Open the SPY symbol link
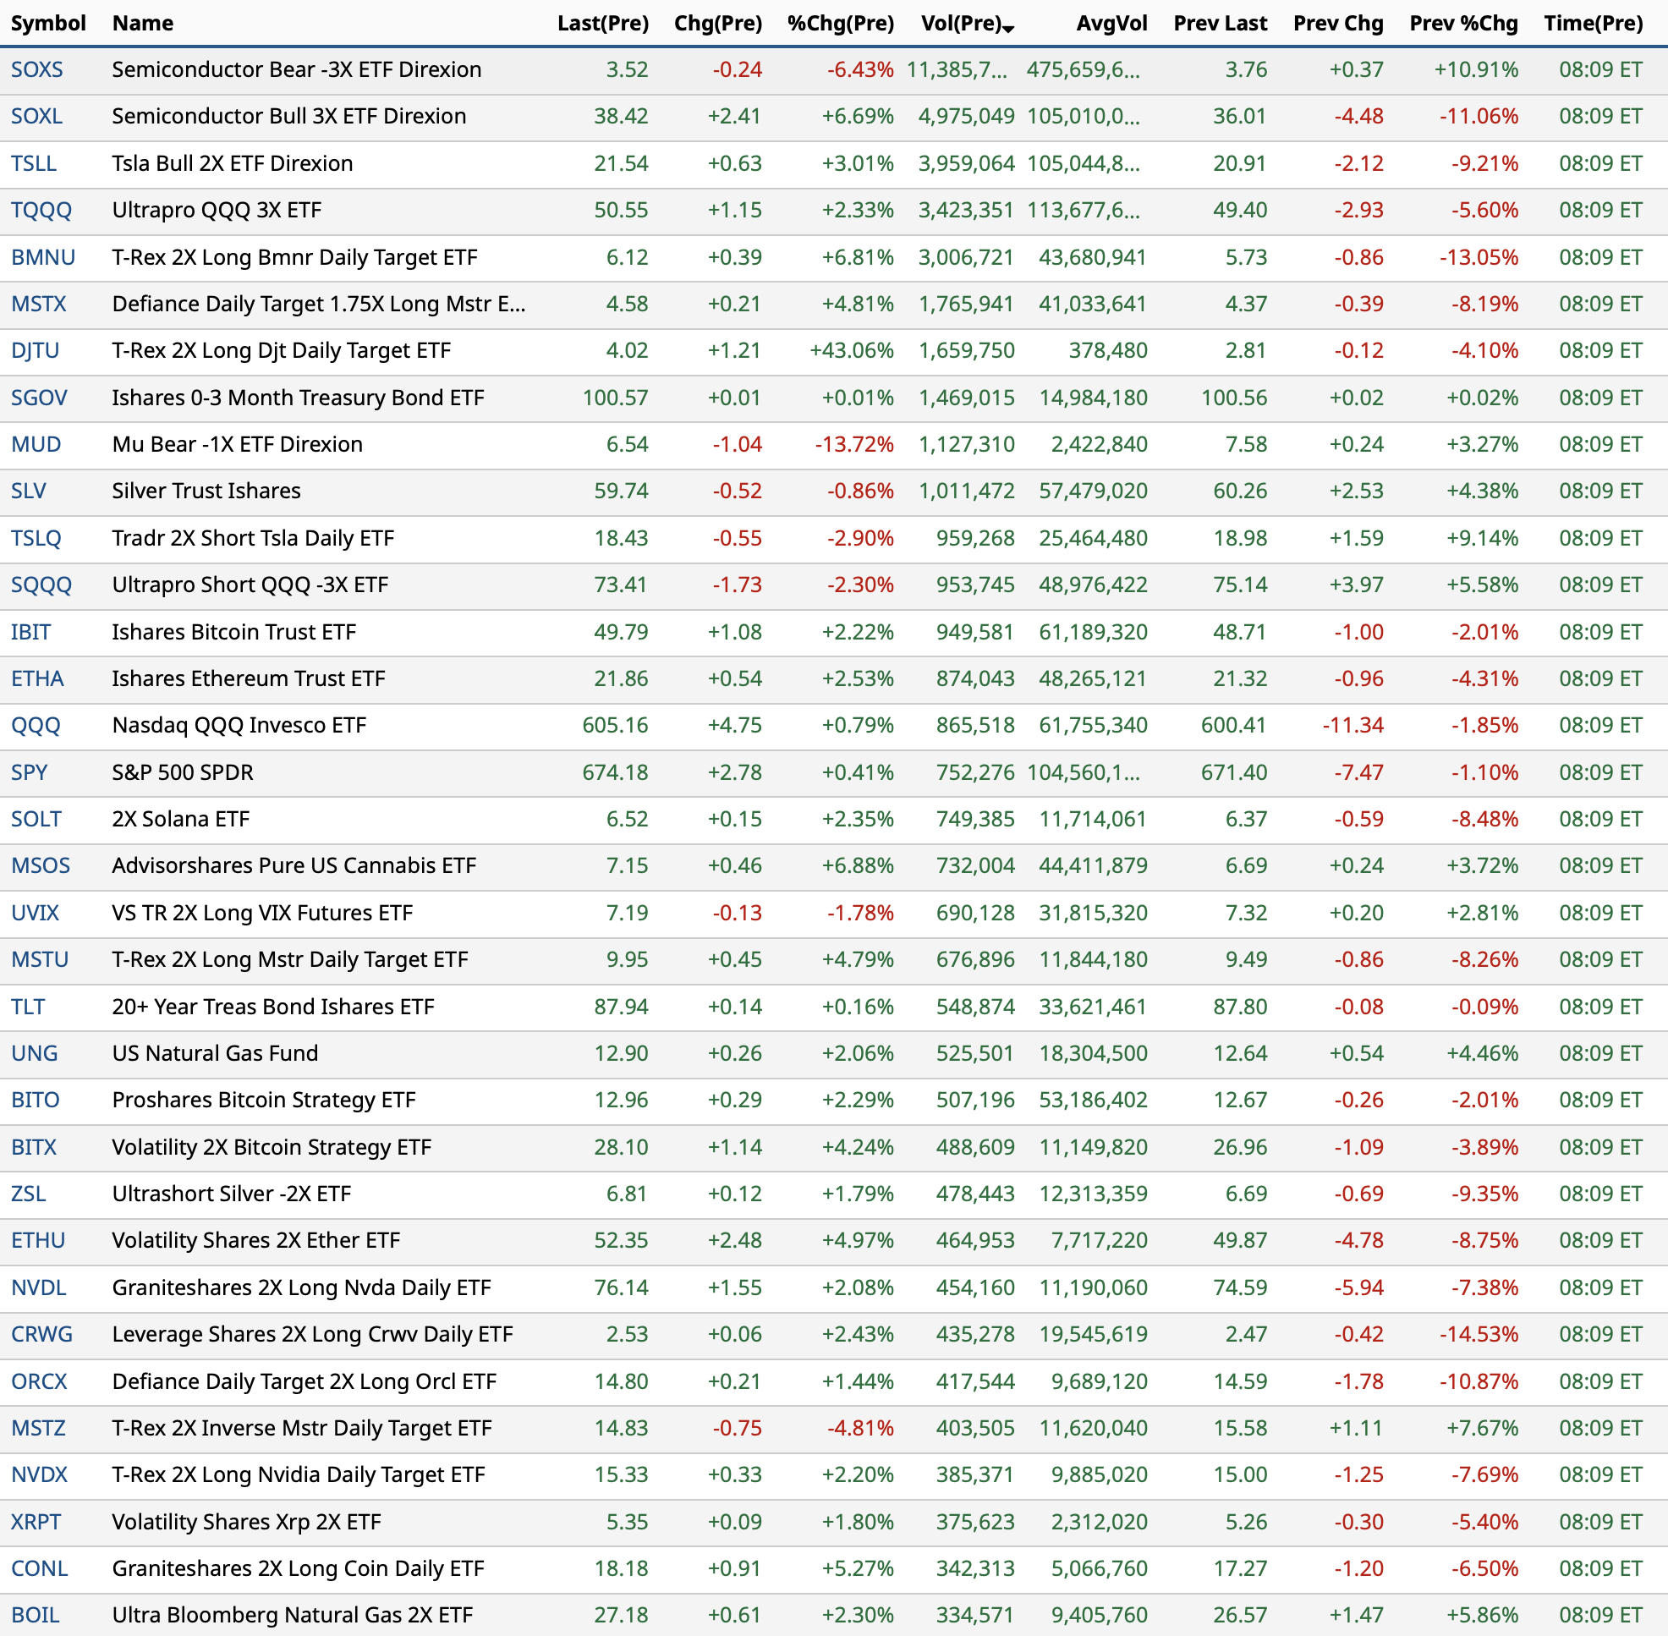This screenshot has height=1636, width=1668. (x=30, y=772)
